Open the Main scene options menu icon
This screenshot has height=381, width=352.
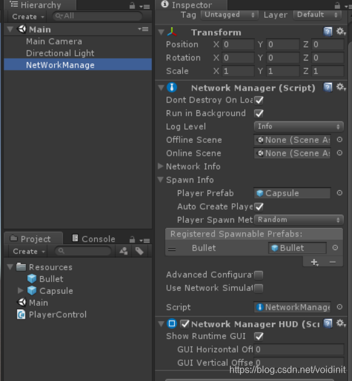tap(143, 29)
